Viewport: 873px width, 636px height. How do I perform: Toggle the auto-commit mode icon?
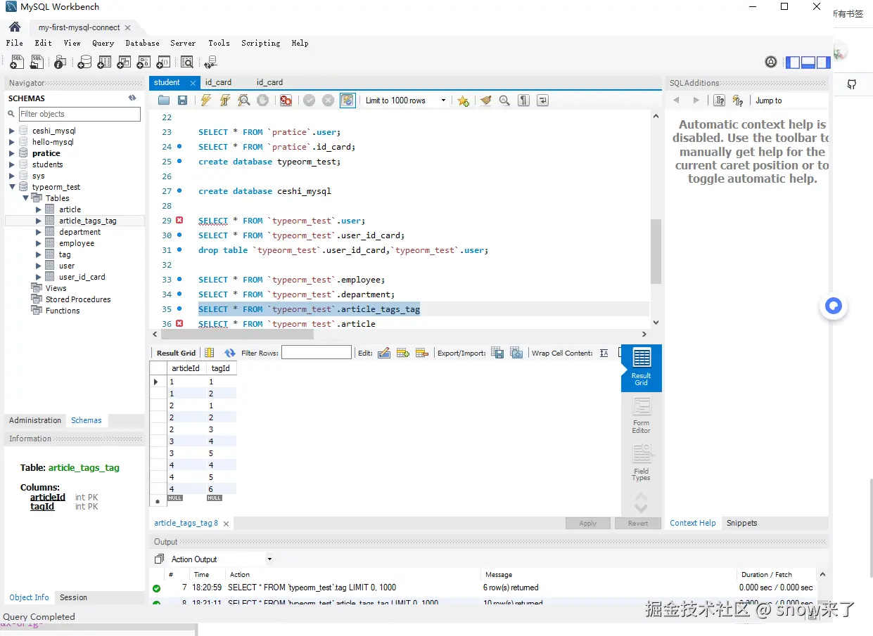pyautogui.click(x=348, y=100)
